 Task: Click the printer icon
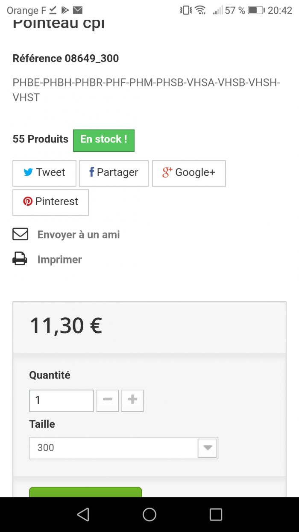(20, 259)
